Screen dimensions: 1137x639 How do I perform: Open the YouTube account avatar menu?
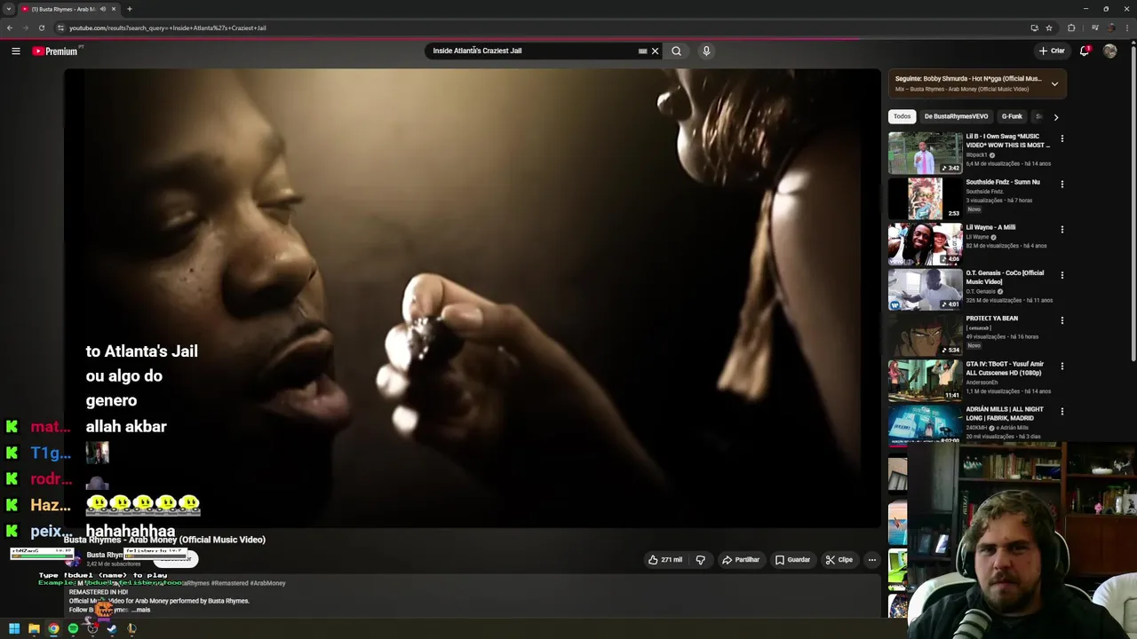coord(1109,51)
